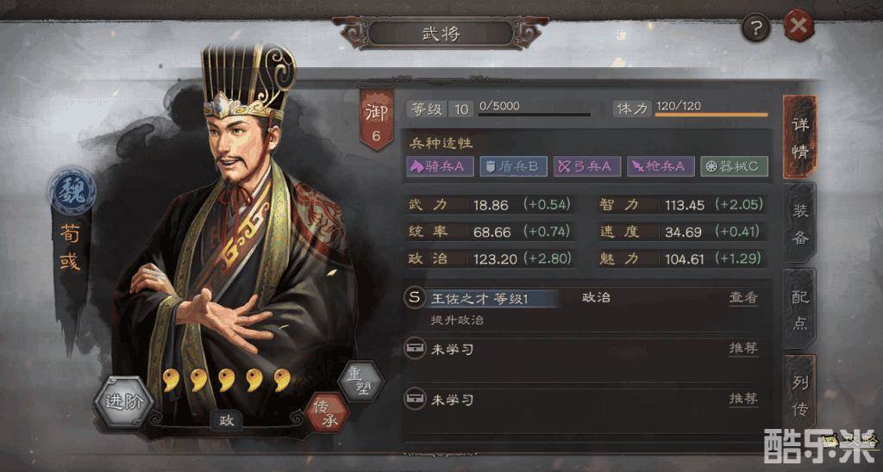Tap the 枪兵A troop aptitude badge
The width and height of the screenshot is (883, 472).
(661, 166)
